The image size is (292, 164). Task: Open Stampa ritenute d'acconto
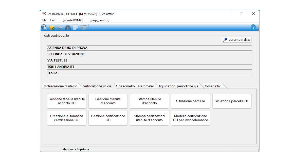pyautogui.click(x=149, y=101)
